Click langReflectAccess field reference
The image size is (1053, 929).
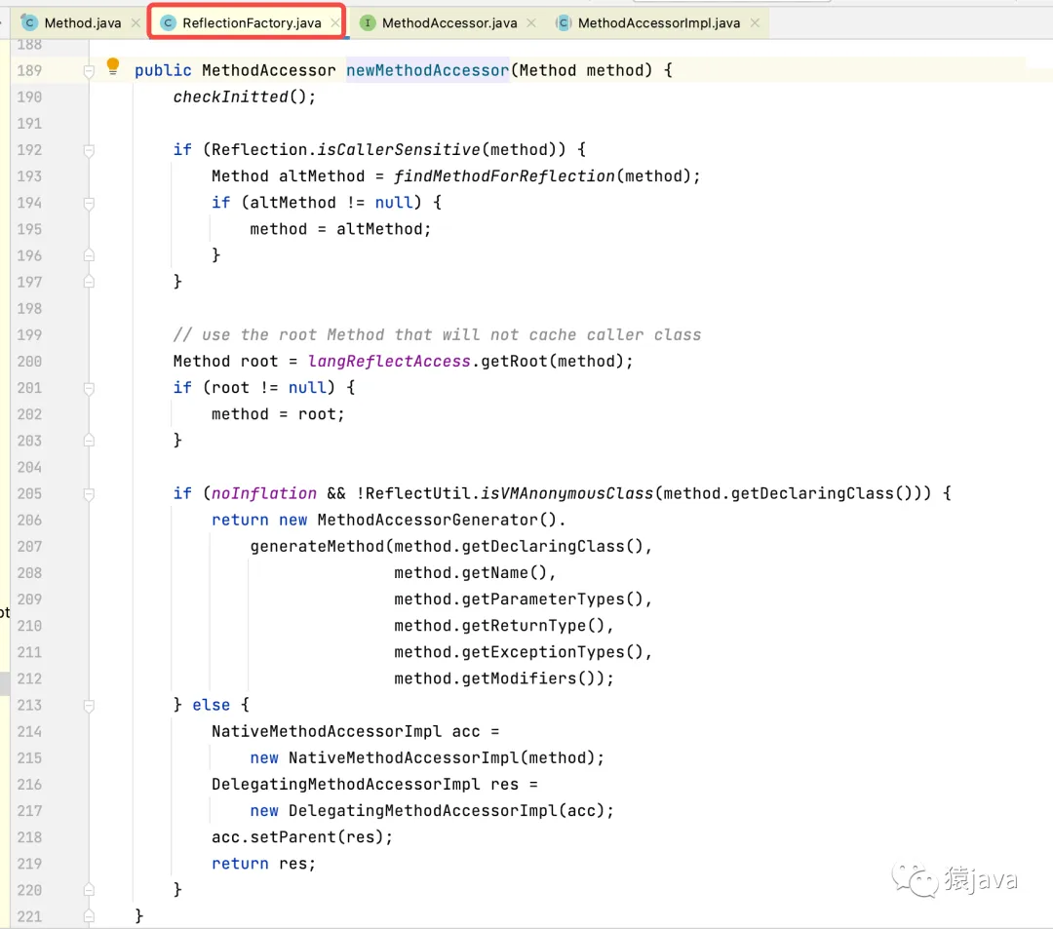[x=389, y=361]
